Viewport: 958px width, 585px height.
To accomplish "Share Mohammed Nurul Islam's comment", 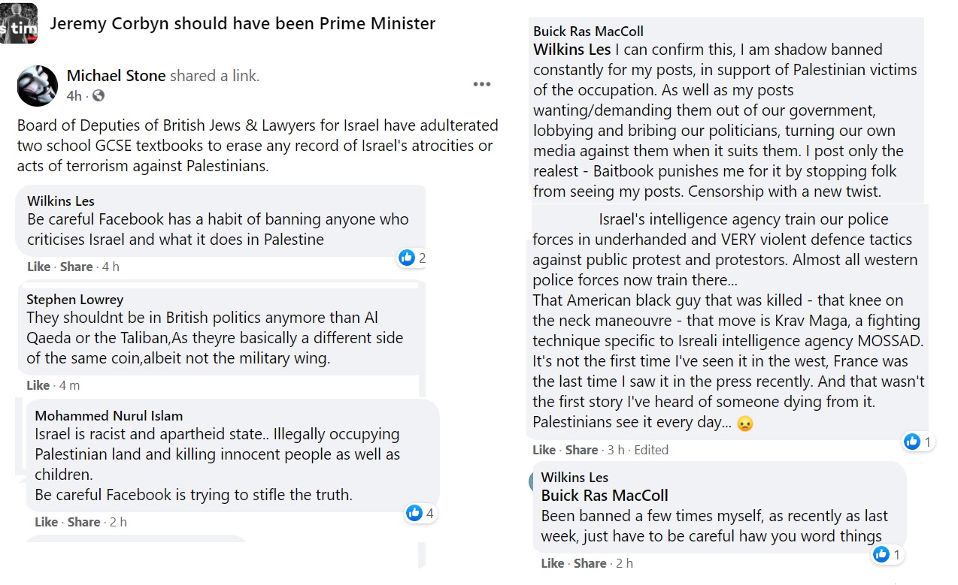I will (84, 522).
